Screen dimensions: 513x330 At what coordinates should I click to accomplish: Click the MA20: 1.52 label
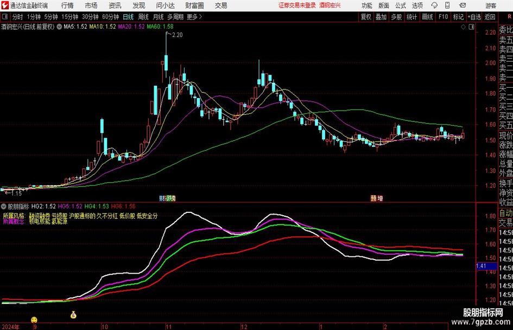click(131, 27)
